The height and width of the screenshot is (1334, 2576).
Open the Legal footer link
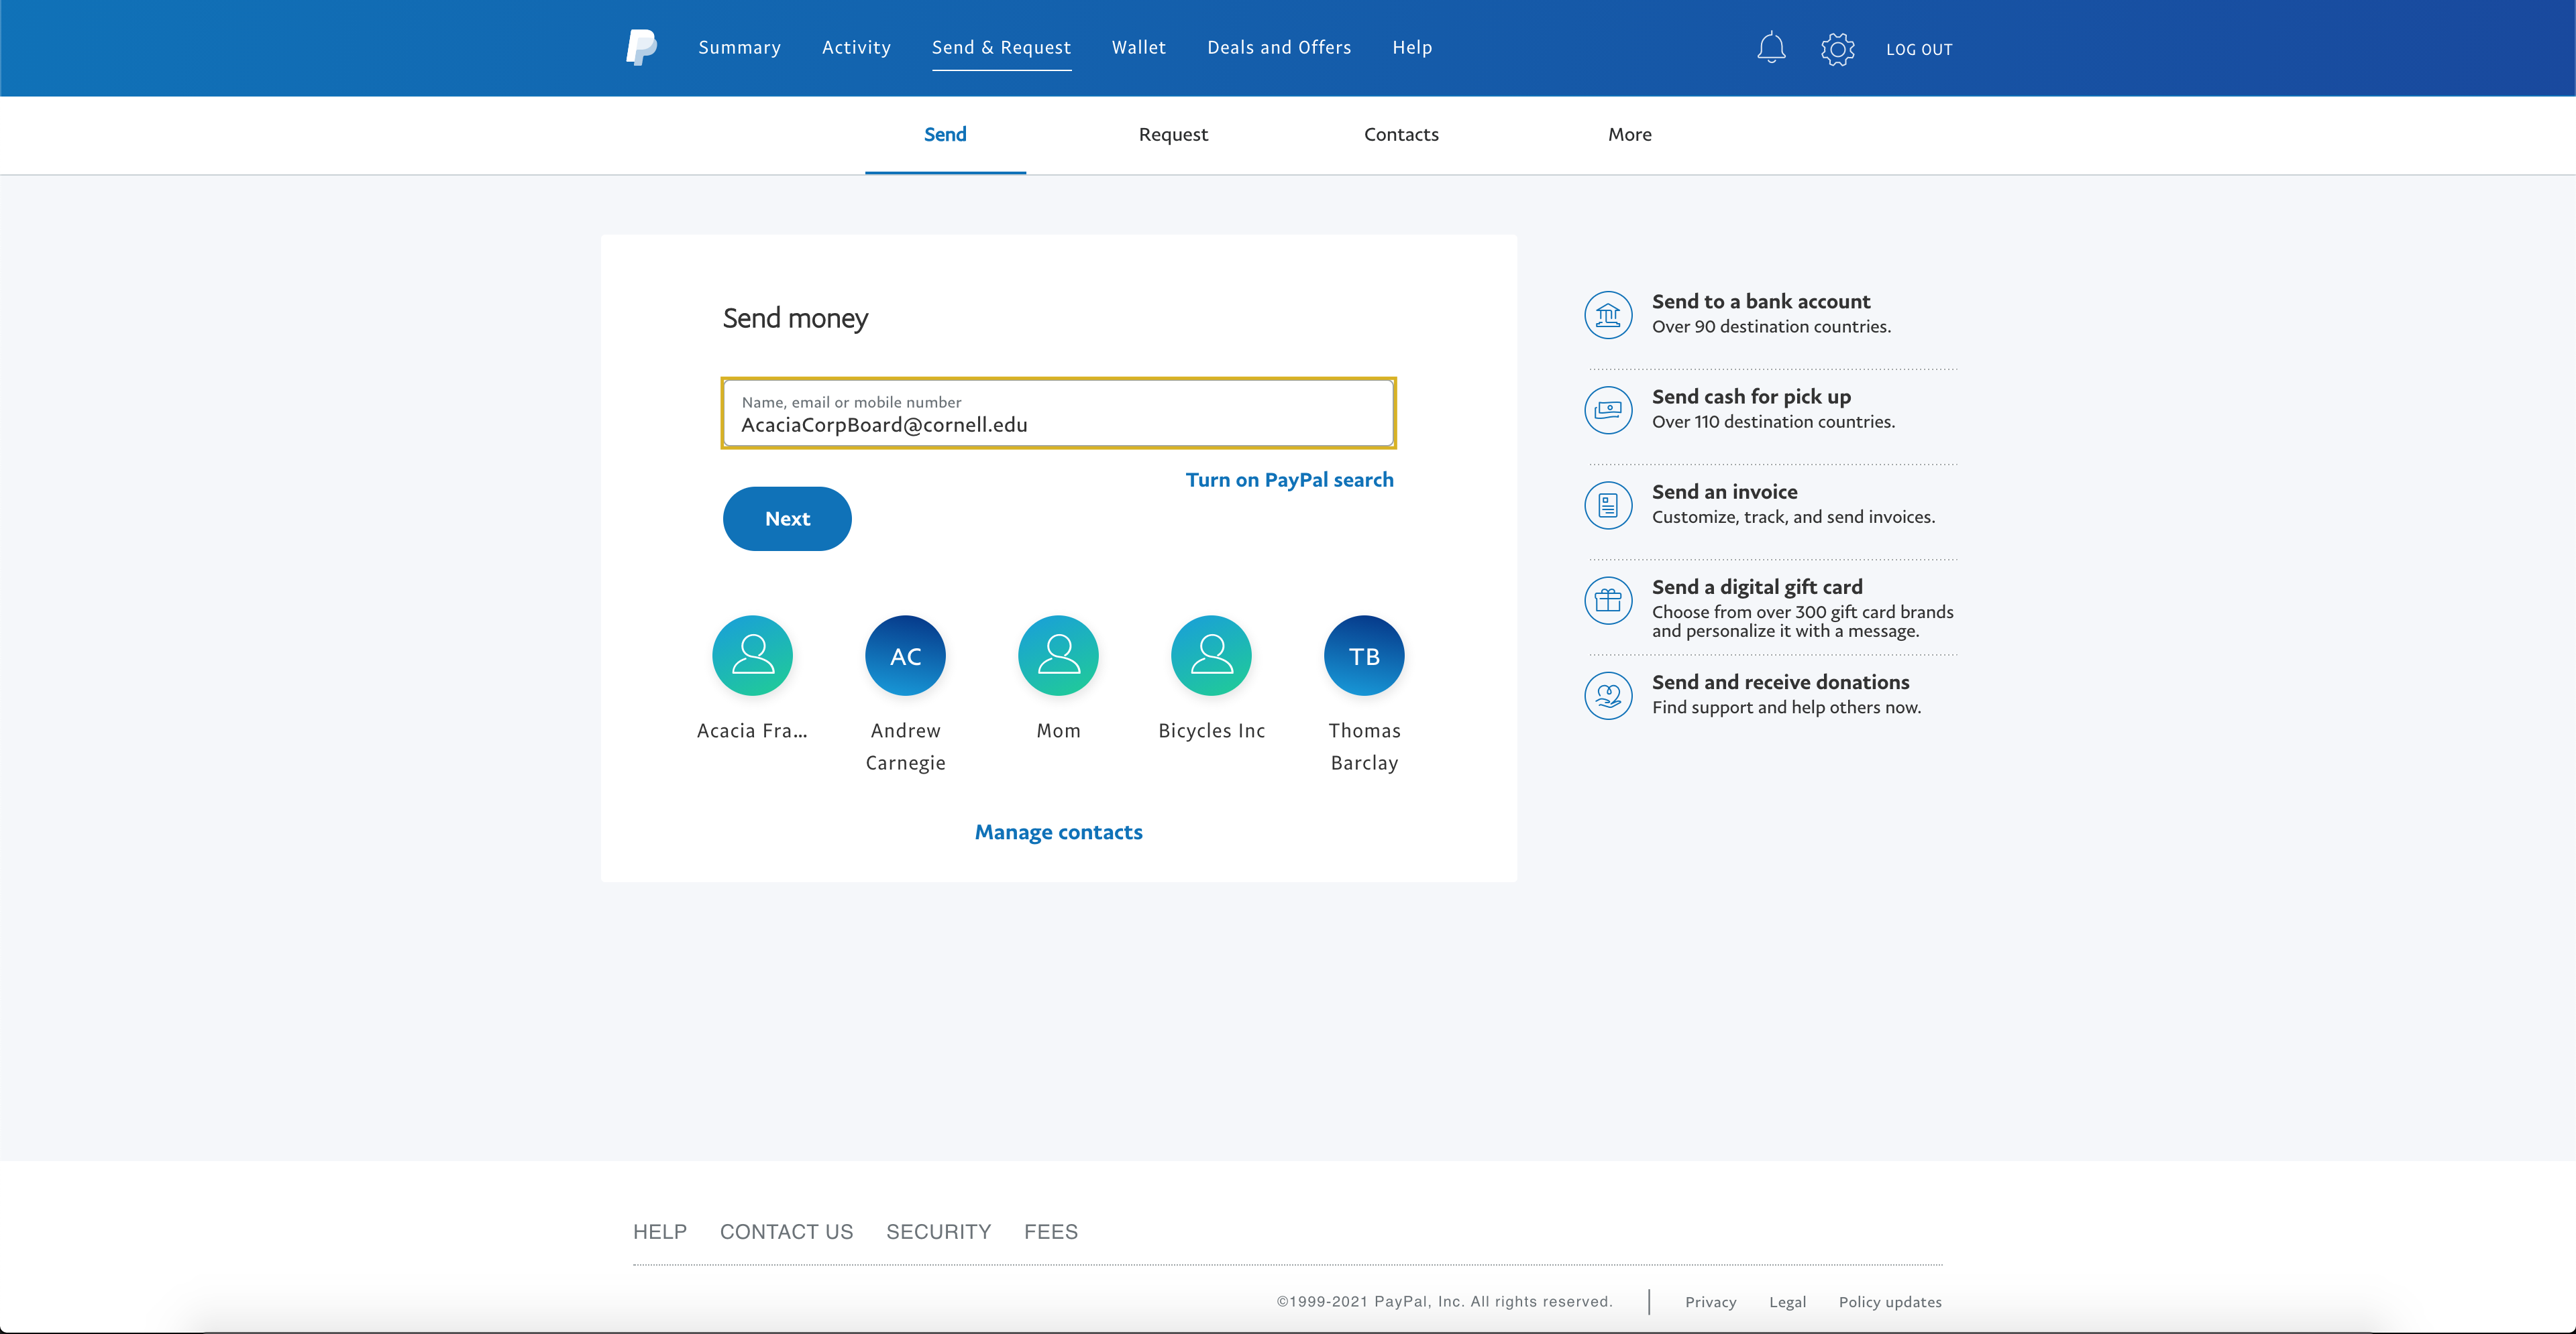click(1787, 1302)
